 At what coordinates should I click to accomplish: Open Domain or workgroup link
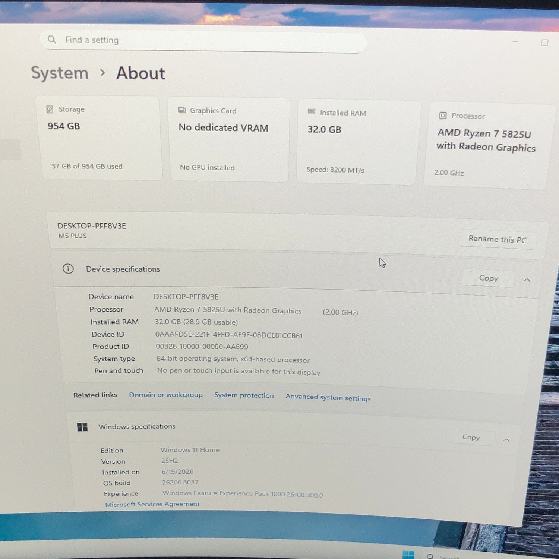[166, 395]
